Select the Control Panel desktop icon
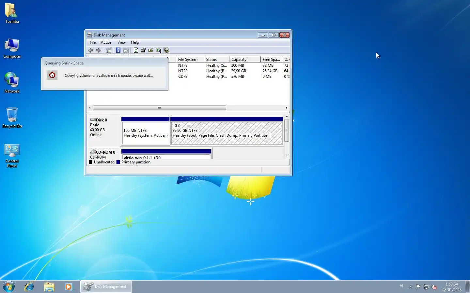 tap(12, 156)
